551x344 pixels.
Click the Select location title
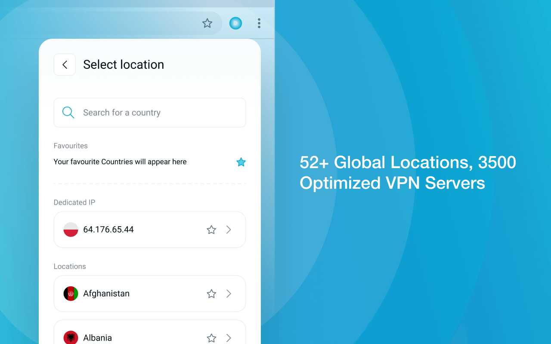pyautogui.click(x=124, y=64)
